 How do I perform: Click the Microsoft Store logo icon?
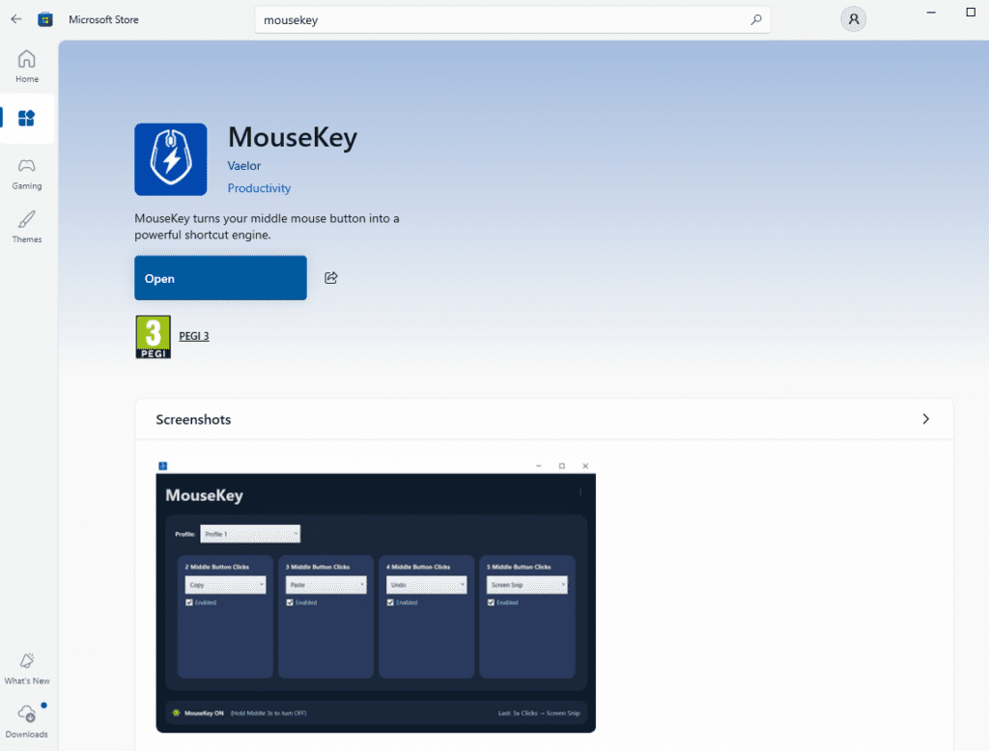click(45, 19)
